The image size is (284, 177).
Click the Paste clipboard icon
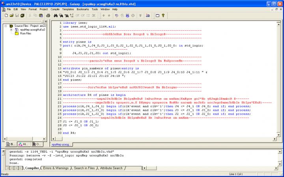[41, 15]
